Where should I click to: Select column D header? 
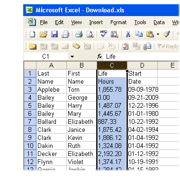click(142, 65)
